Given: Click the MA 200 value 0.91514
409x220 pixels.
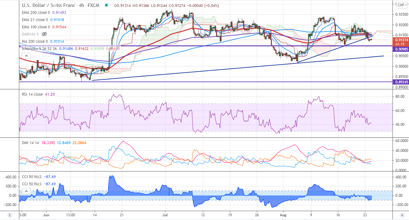Looking at the screenshot, I should 57,41.
